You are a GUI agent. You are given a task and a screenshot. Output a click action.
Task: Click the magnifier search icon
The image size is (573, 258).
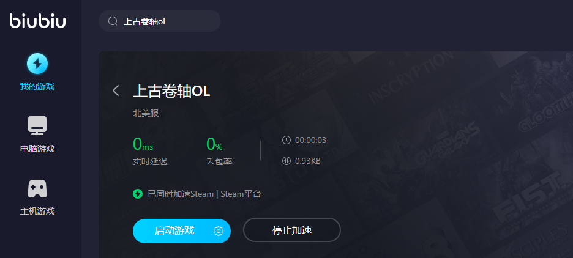pos(113,21)
